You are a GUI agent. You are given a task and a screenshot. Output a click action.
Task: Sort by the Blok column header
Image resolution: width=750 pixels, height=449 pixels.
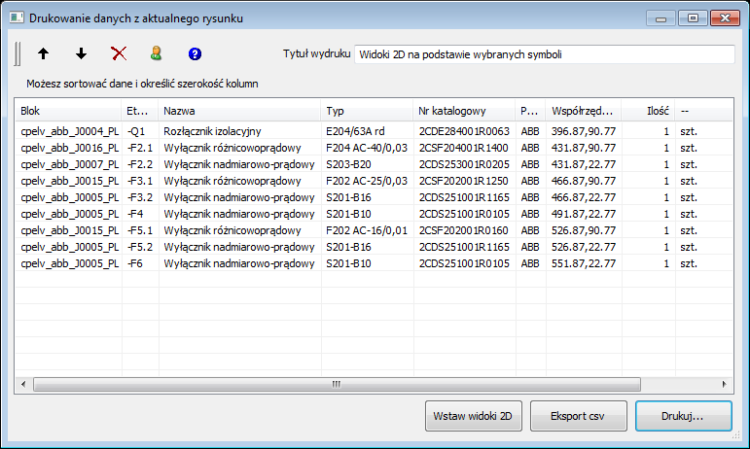point(68,111)
